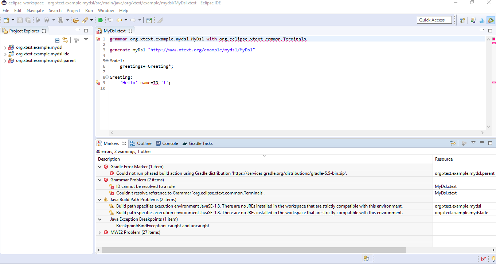Open the Run menu

89,11
